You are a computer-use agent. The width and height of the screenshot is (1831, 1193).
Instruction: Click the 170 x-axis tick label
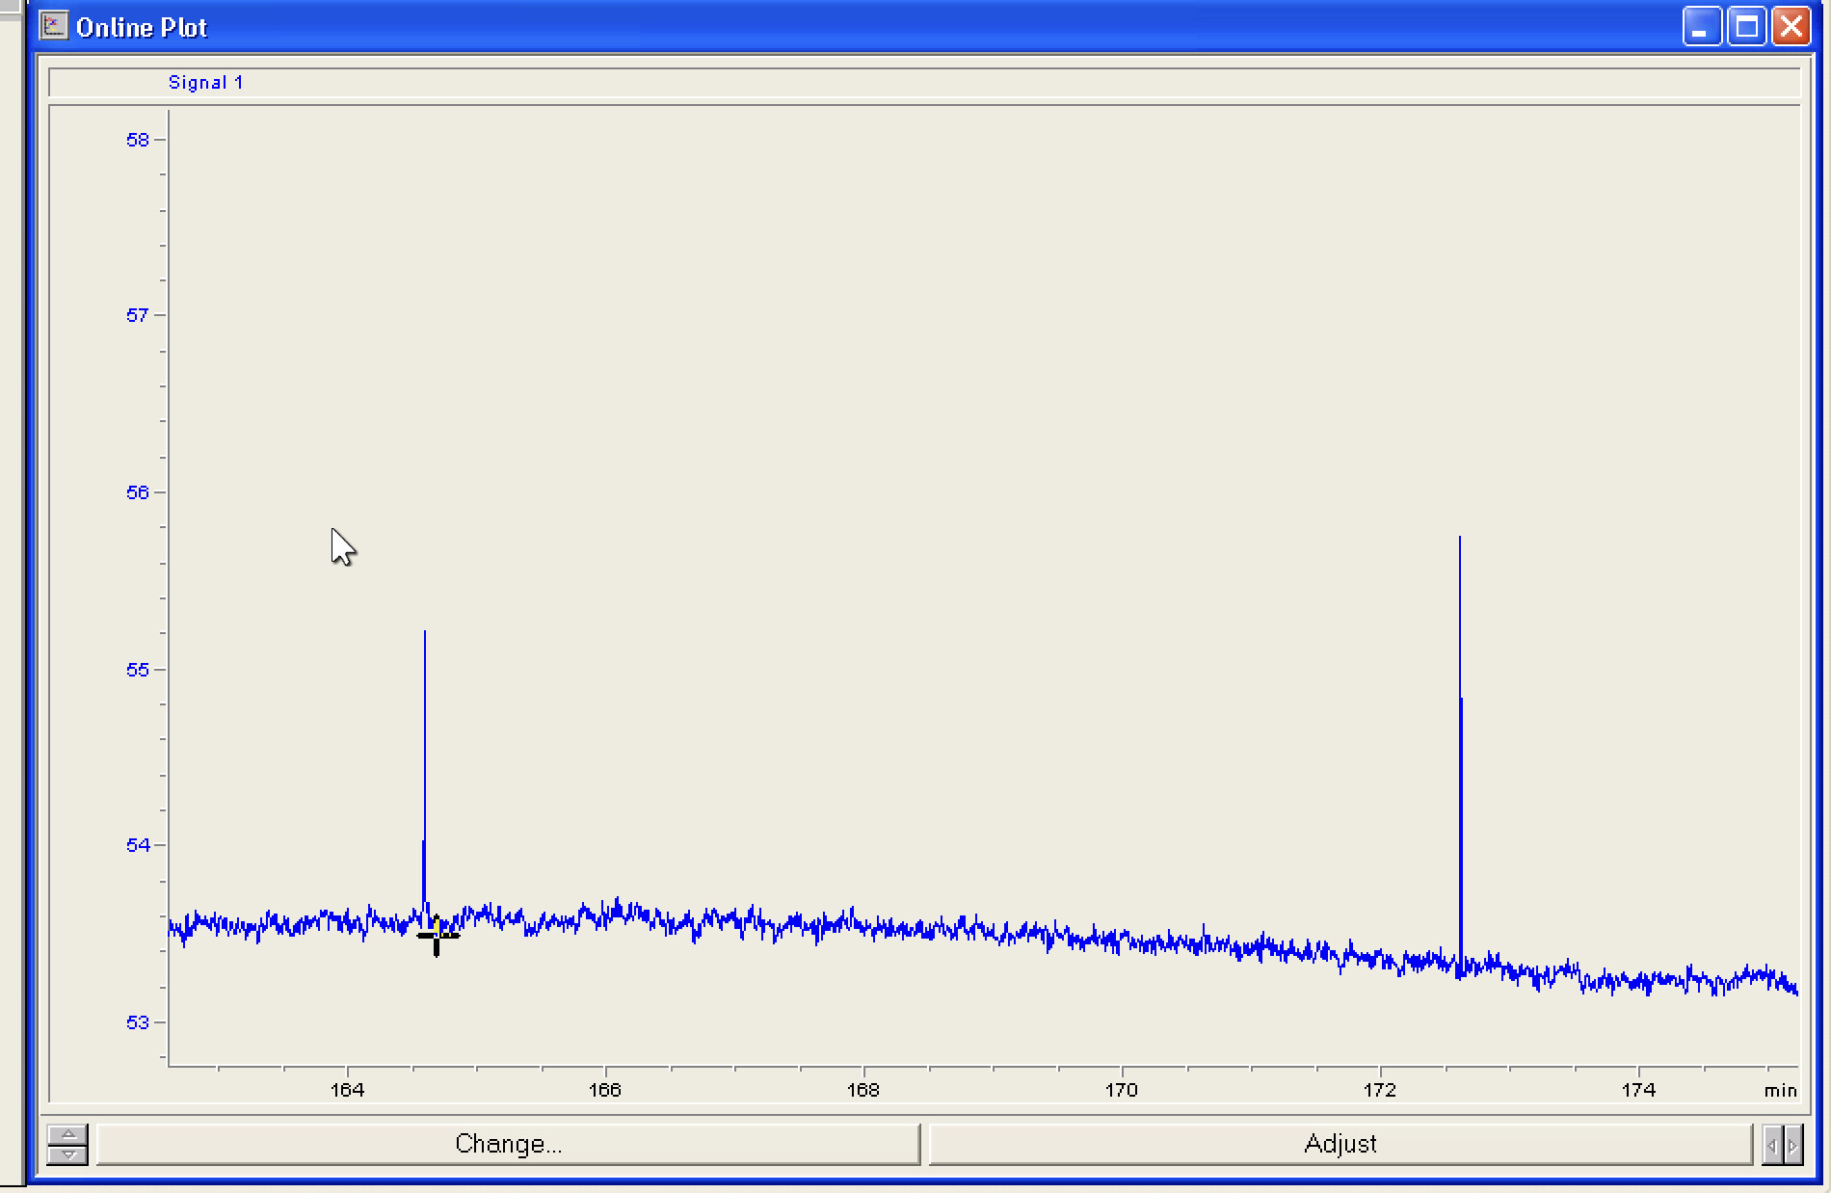[1122, 1090]
